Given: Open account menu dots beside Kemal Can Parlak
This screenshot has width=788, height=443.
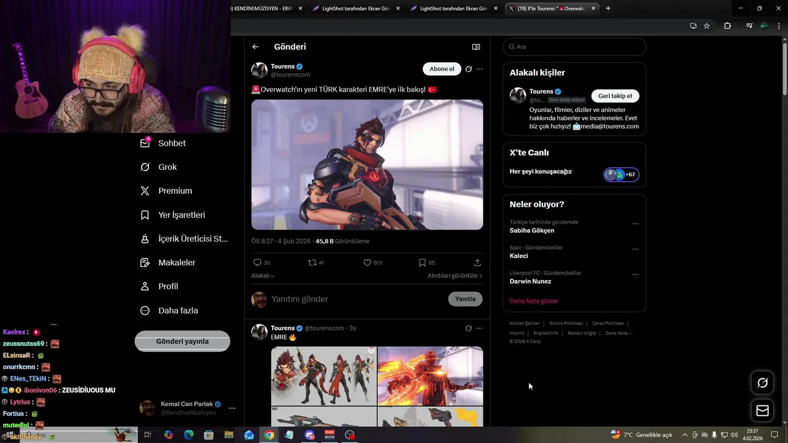Looking at the screenshot, I should tap(232, 408).
